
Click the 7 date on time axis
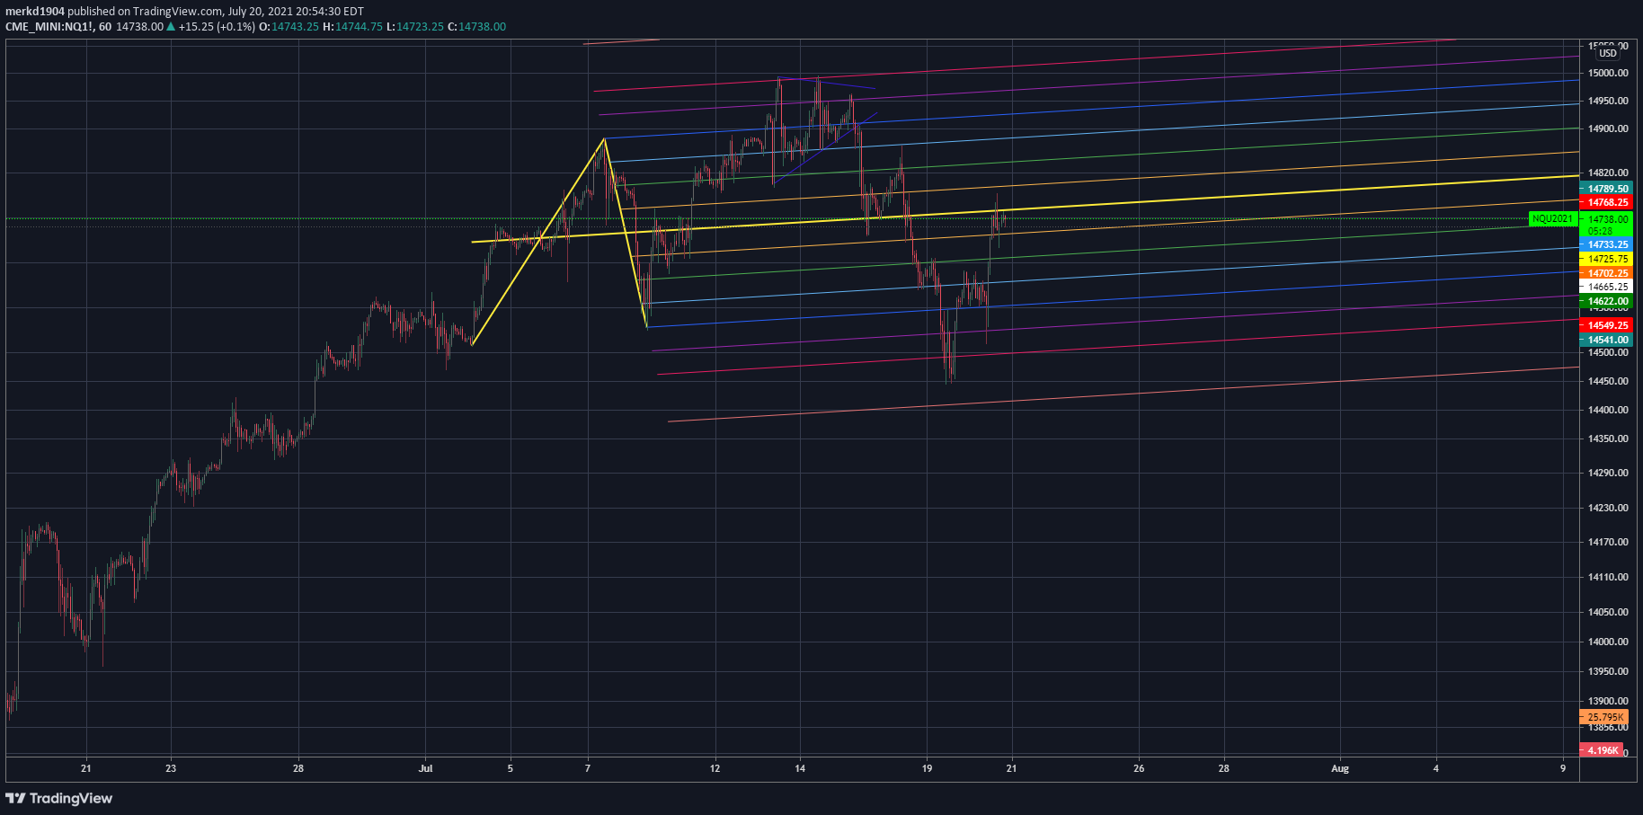(x=588, y=768)
